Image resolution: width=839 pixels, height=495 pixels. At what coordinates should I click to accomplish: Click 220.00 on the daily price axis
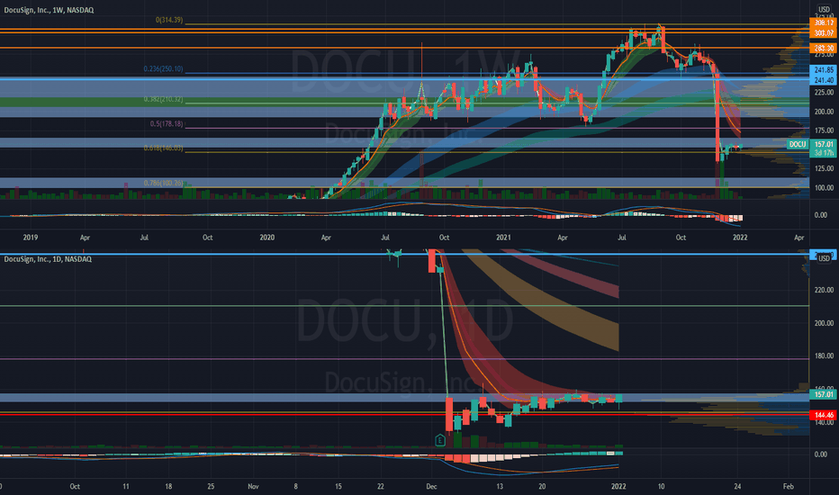click(x=824, y=290)
